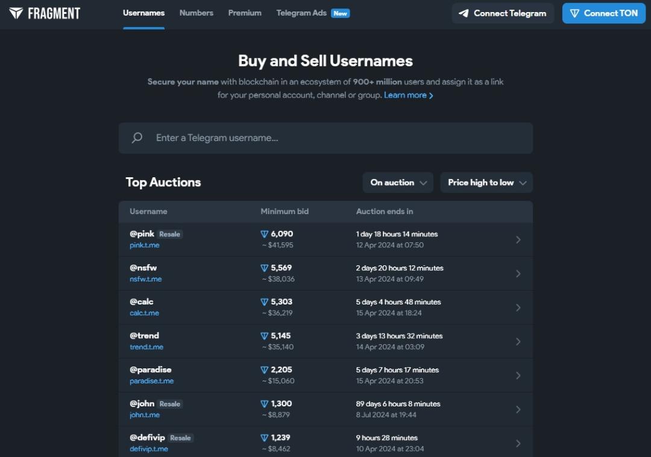Open the Premium tab
The height and width of the screenshot is (457, 651).
point(245,13)
